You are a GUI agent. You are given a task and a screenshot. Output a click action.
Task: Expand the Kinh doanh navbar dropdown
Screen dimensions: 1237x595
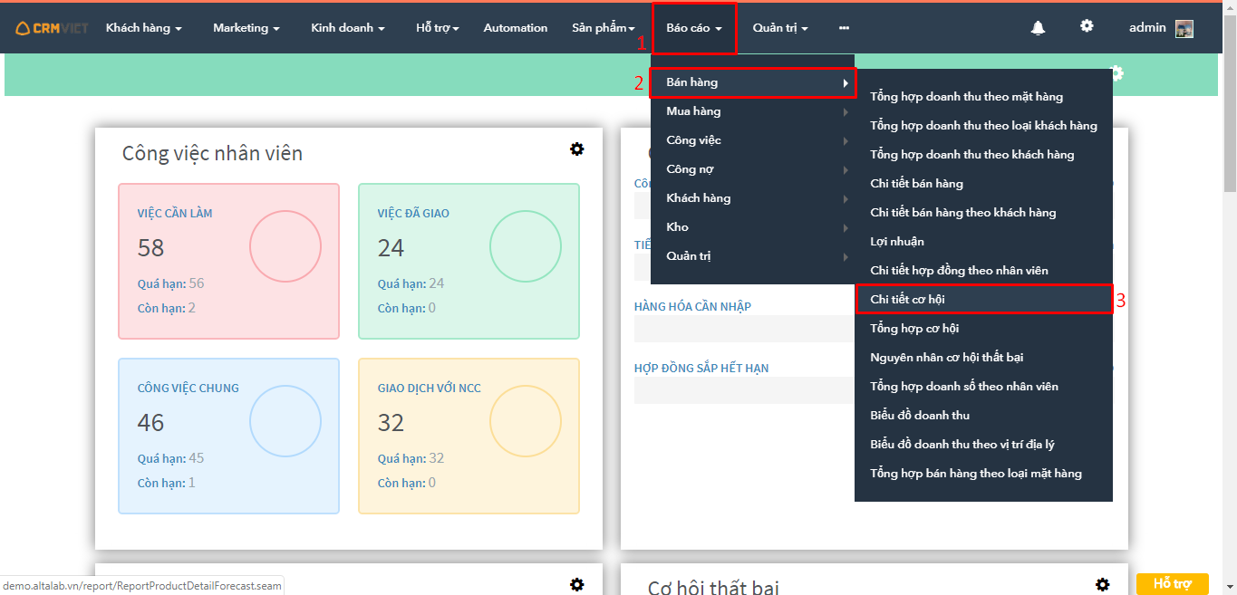[347, 28]
